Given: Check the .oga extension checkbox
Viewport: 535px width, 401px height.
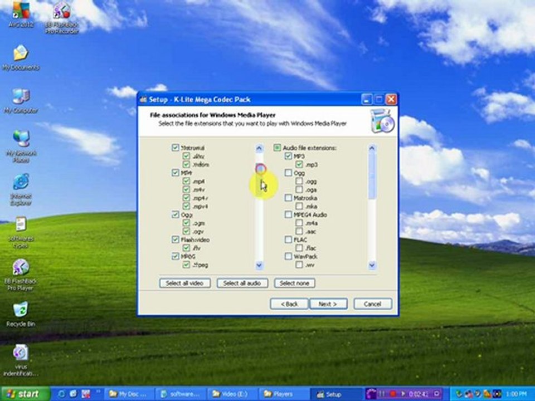Looking at the screenshot, I should pos(299,189).
